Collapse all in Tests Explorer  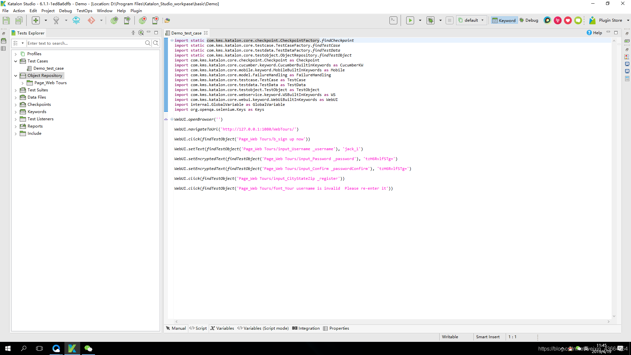point(133,33)
